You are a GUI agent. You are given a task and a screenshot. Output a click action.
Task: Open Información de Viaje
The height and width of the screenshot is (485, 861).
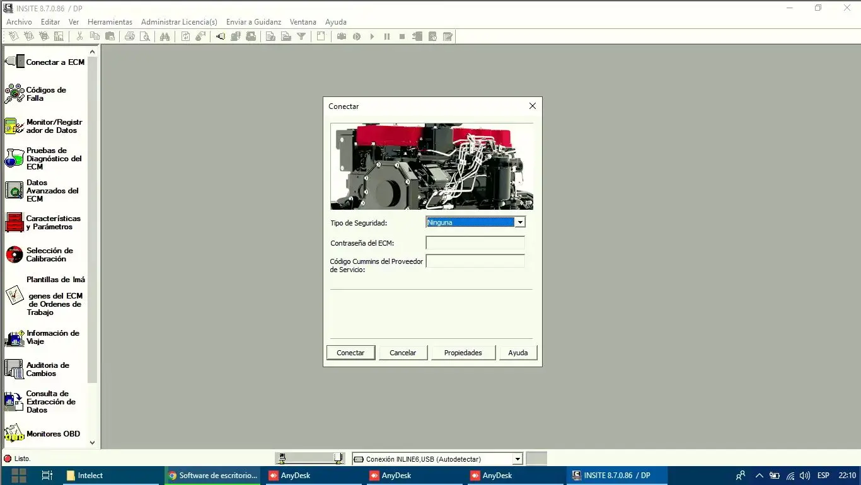pos(42,337)
